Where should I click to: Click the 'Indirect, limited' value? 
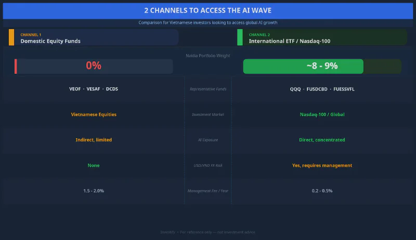click(x=94, y=140)
